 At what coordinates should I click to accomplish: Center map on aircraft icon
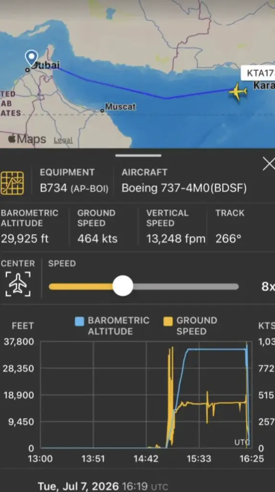18,284
